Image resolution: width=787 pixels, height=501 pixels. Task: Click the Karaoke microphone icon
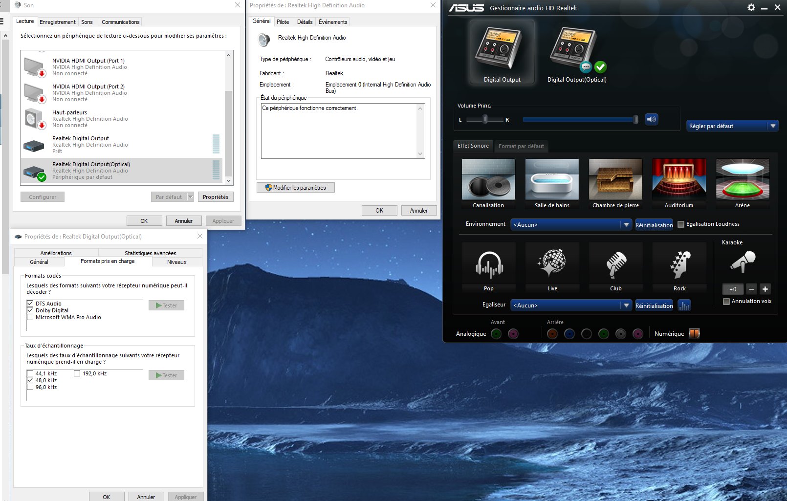[x=743, y=261]
